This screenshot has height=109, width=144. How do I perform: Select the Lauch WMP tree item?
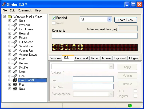[32, 80]
